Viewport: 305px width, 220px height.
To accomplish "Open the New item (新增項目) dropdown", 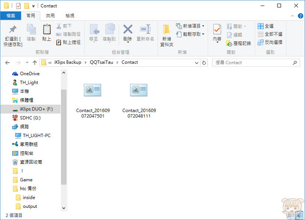I will point(190,26).
